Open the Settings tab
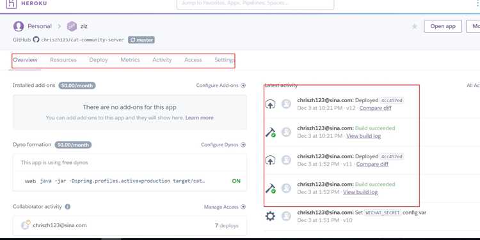 pos(225,60)
